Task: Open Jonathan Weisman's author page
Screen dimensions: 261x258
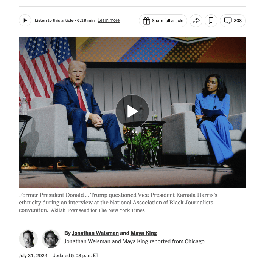Action: pos(95,233)
